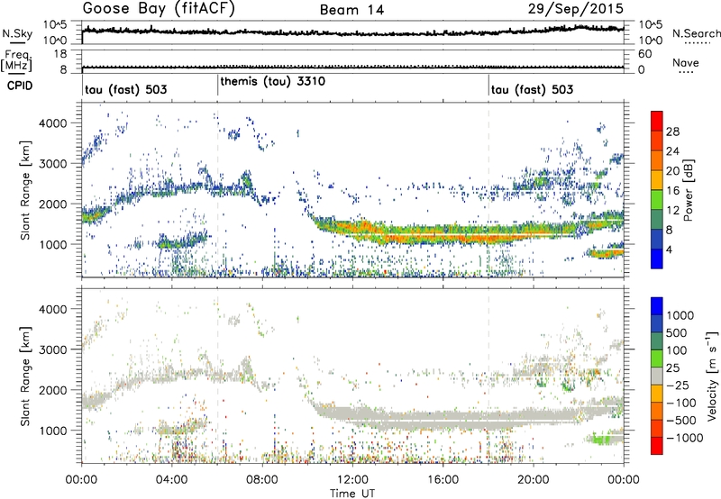
Task: Click the "Nave" legend label
Action: [686, 62]
